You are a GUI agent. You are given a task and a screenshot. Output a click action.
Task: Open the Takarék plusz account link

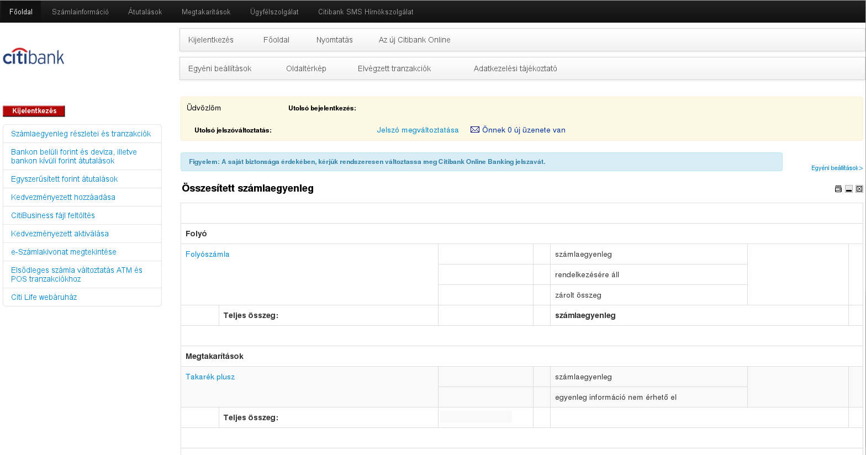pyautogui.click(x=210, y=377)
